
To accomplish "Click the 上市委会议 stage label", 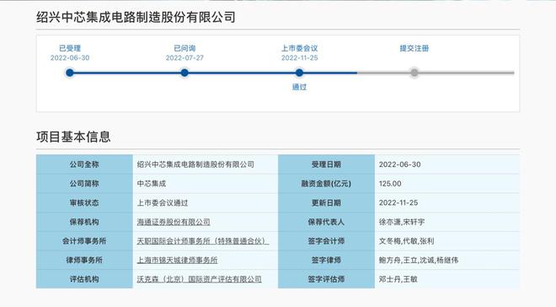I will coord(299,48).
